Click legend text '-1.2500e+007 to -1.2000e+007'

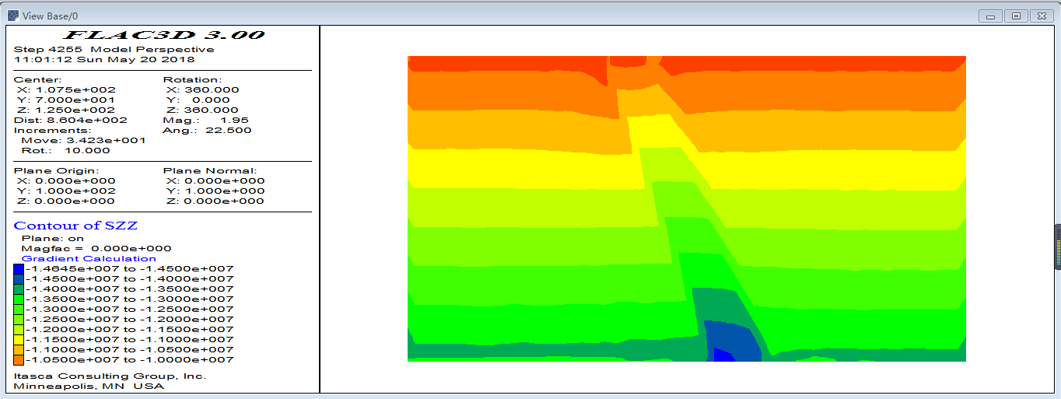[129, 319]
